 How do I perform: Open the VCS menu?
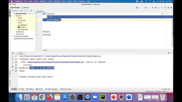point(75,1)
